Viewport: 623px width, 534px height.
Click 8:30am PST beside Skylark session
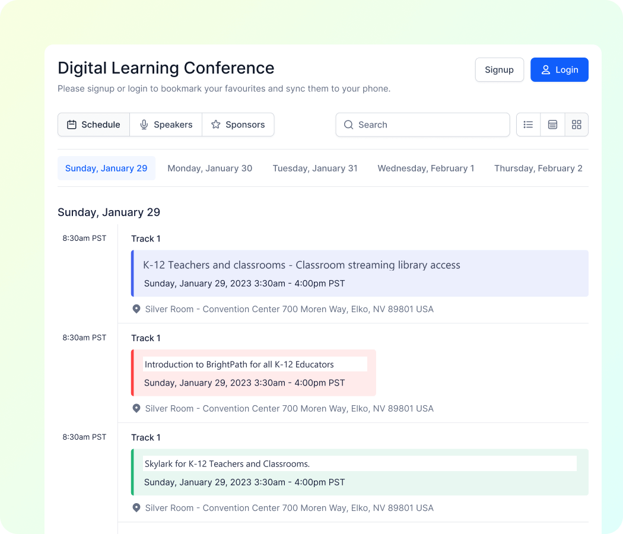pyautogui.click(x=84, y=437)
